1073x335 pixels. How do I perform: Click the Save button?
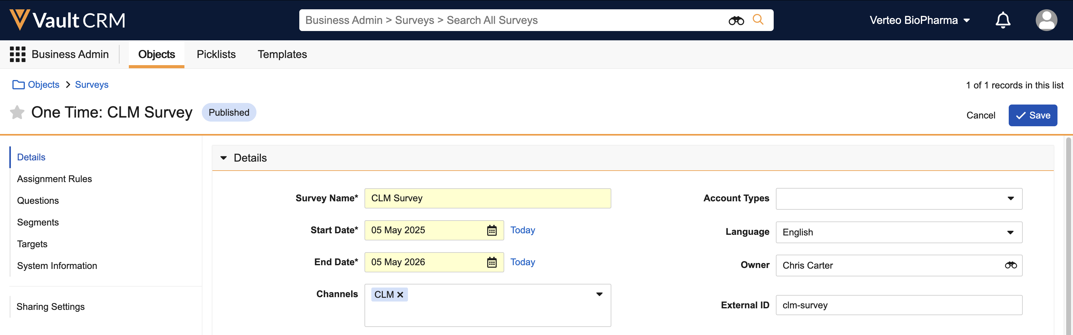pyautogui.click(x=1032, y=115)
